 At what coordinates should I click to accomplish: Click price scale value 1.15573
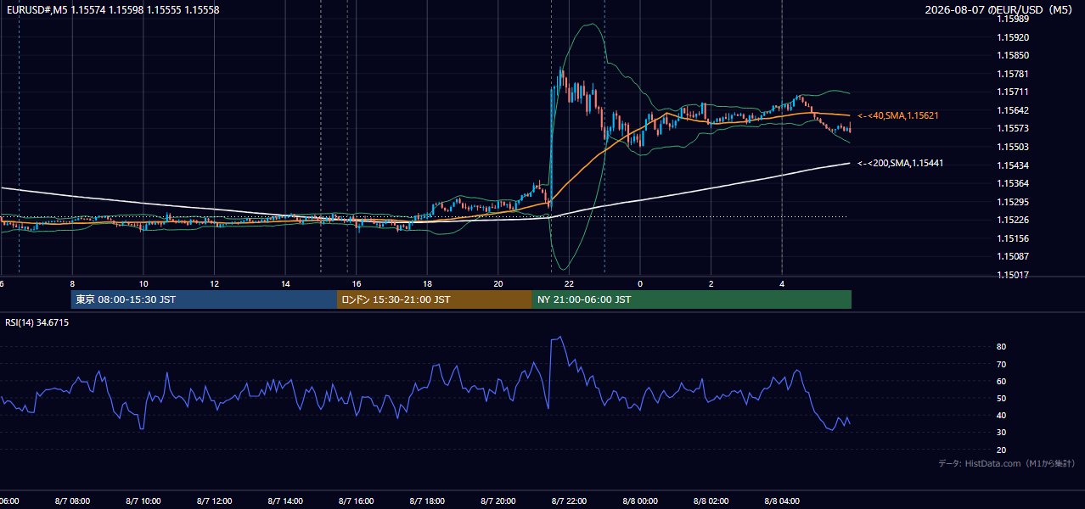pos(1013,128)
